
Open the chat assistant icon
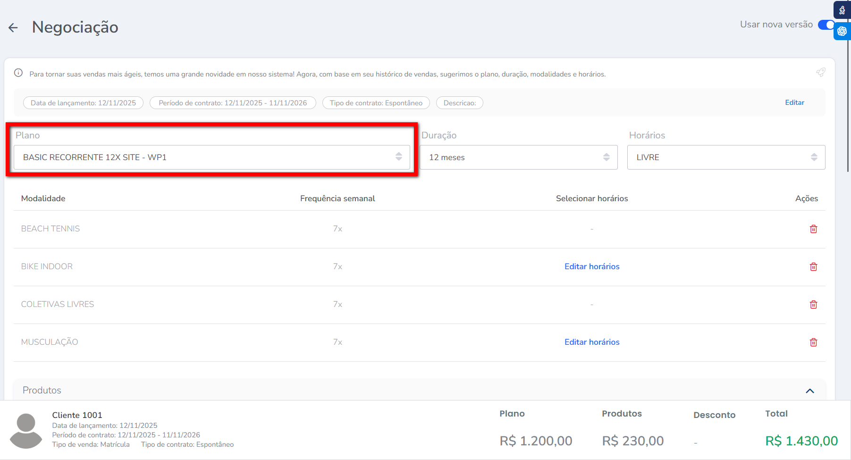point(842,31)
